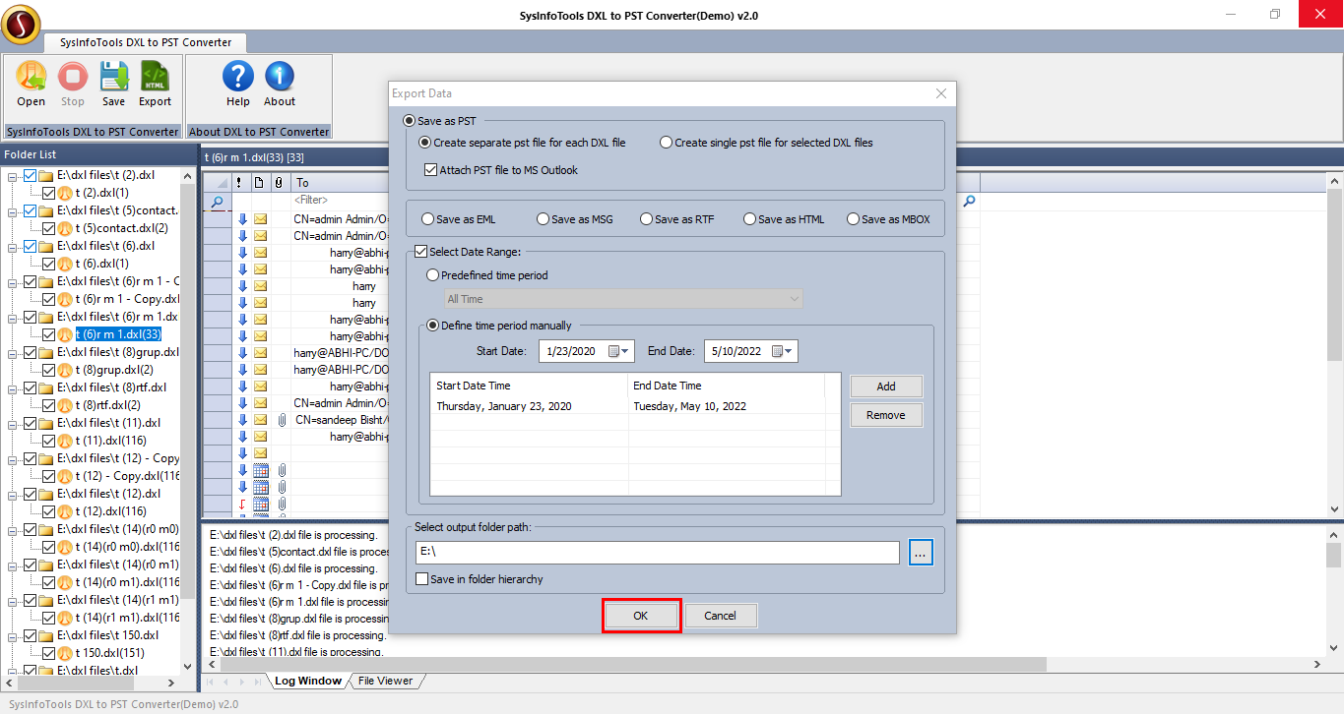Click the file icon of t (5)contact.dxl(2)
Image resolution: width=1344 pixels, height=714 pixels.
[65, 228]
